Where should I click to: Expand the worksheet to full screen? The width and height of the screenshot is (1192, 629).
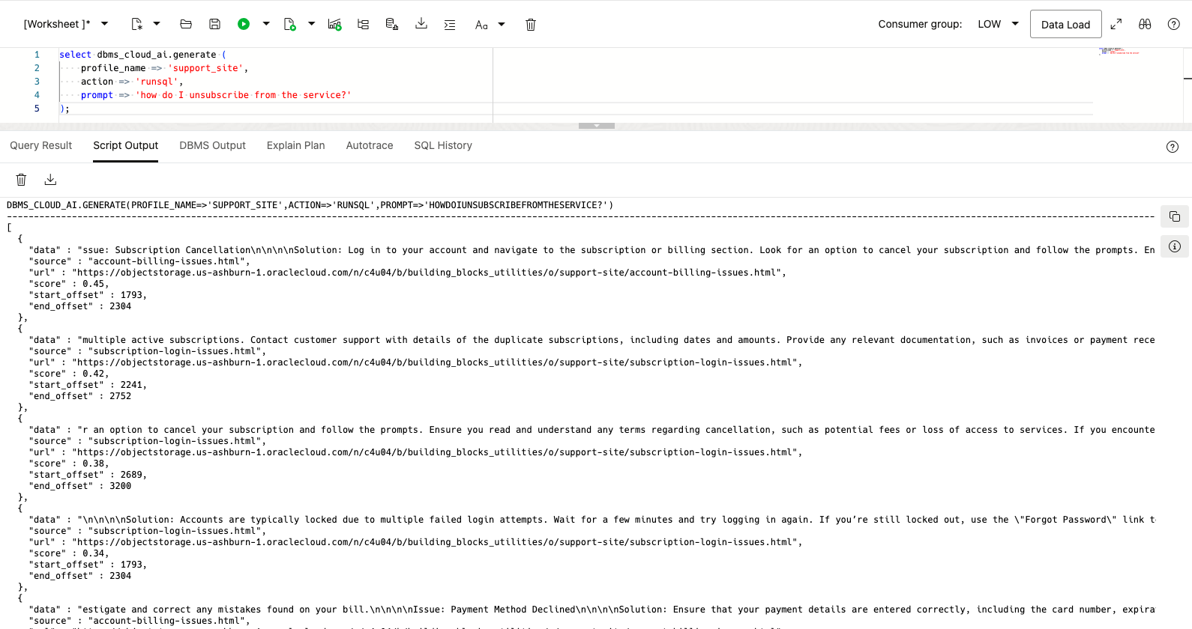click(1116, 24)
